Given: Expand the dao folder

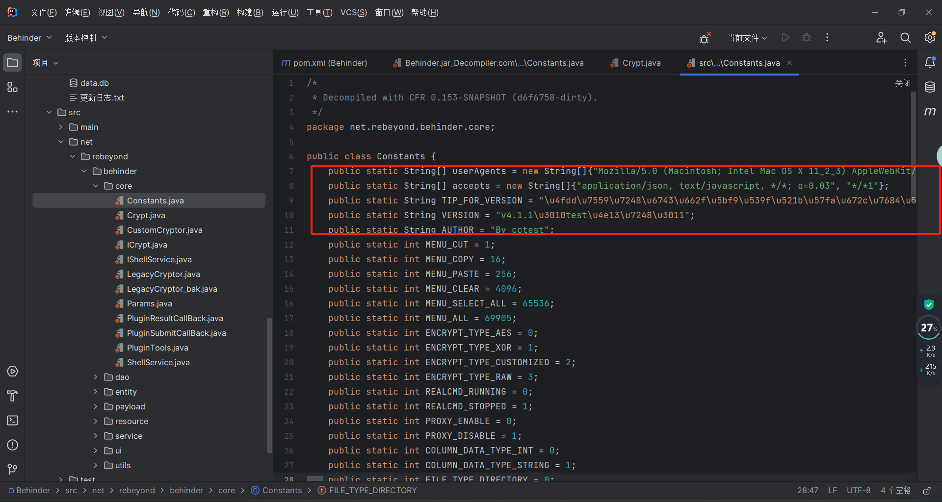Looking at the screenshot, I should pyautogui.click(x=96, y=377).
